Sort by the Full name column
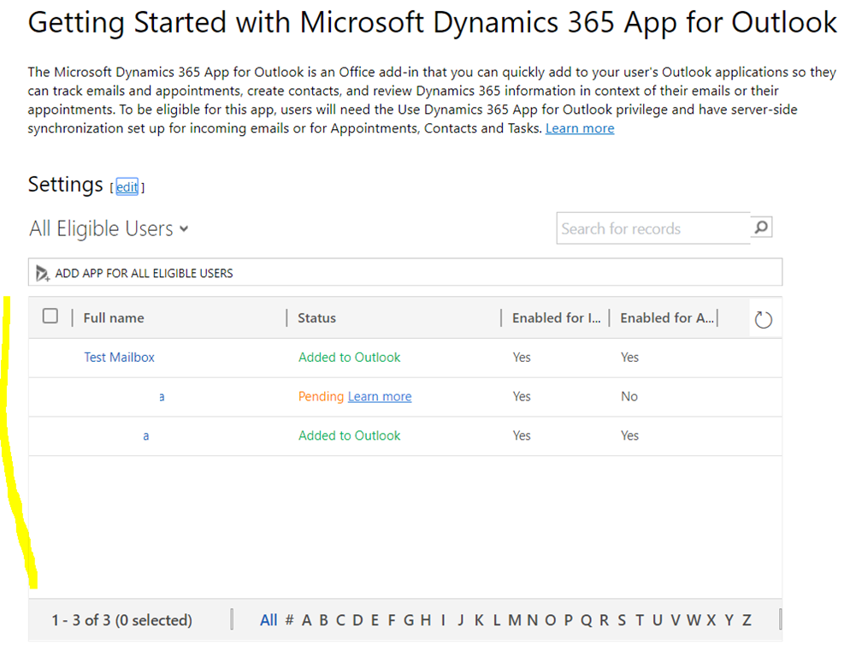This screenshot has width=850, height=657. point(114,318)
